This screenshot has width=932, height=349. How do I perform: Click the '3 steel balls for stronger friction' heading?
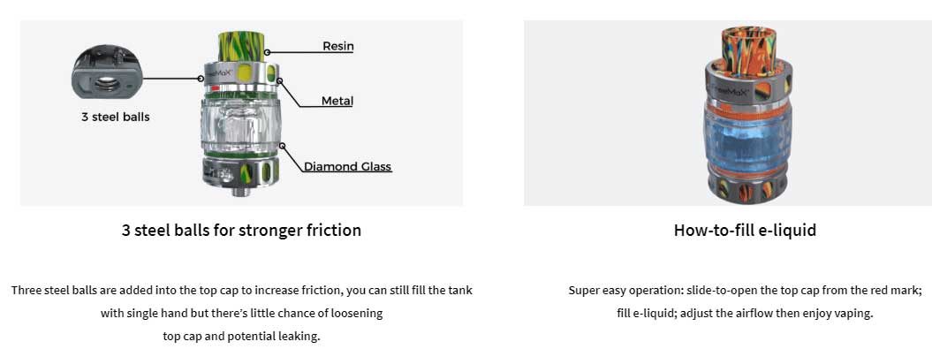click(x=241, y=230)
